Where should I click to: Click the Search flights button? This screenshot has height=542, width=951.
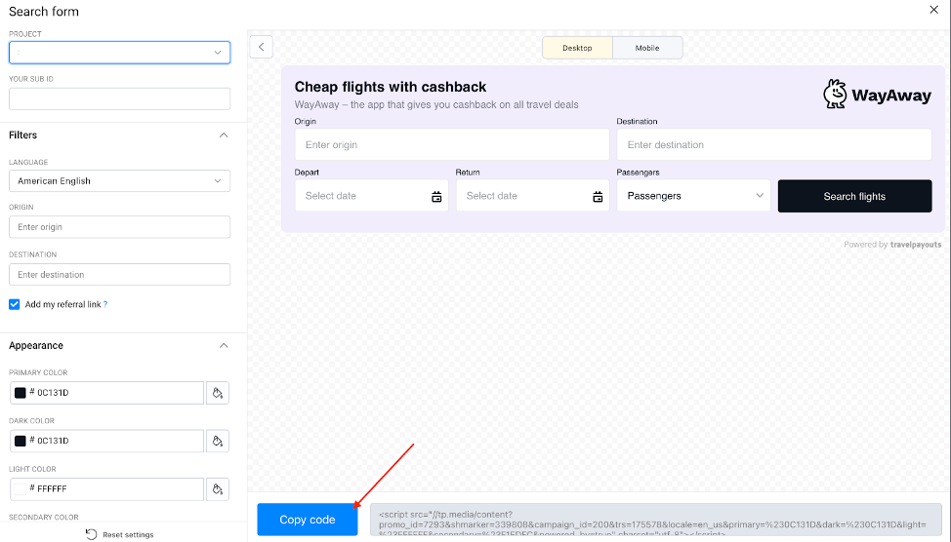[854, 196]
